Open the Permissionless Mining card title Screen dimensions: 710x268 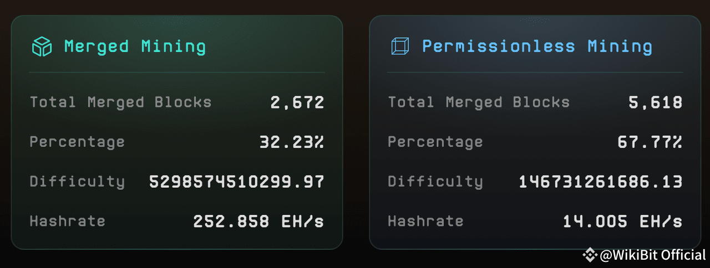click(x=537, y=47)
